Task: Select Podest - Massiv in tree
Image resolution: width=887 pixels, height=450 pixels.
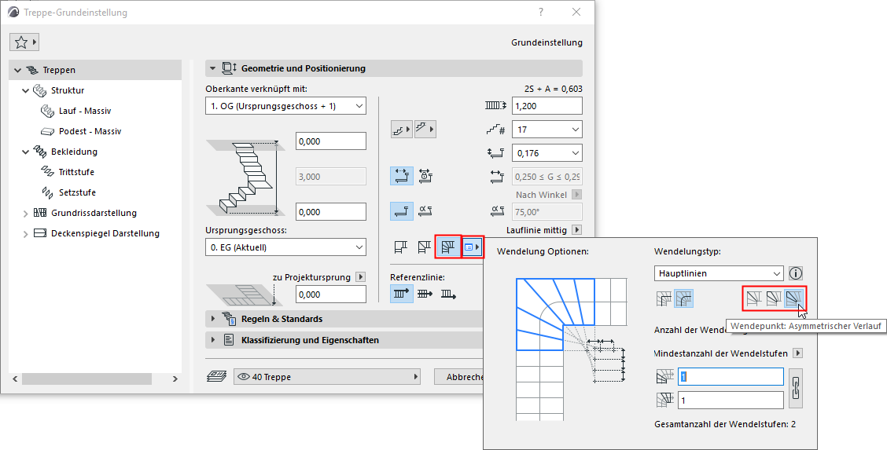Action: [x=90, y=131]
